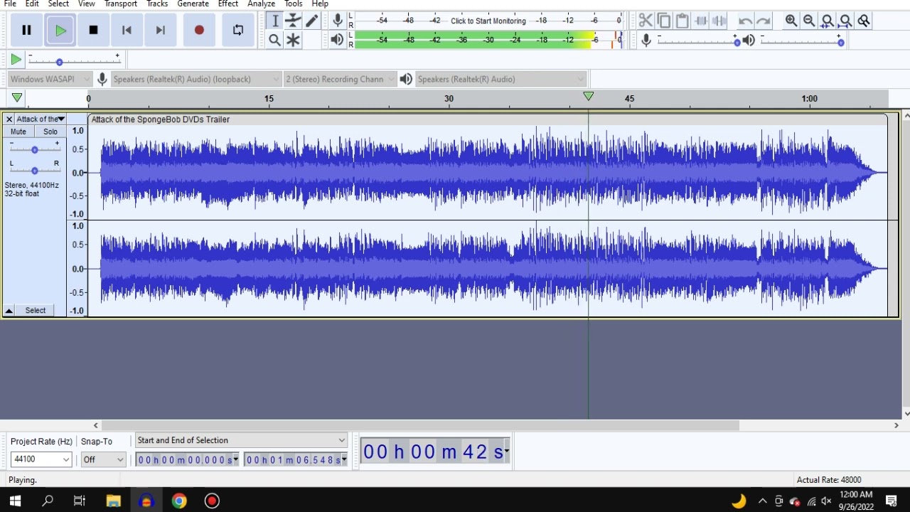
Task: Open the Project Rate 44100 dropdown
Action: (x=41, y=459)
